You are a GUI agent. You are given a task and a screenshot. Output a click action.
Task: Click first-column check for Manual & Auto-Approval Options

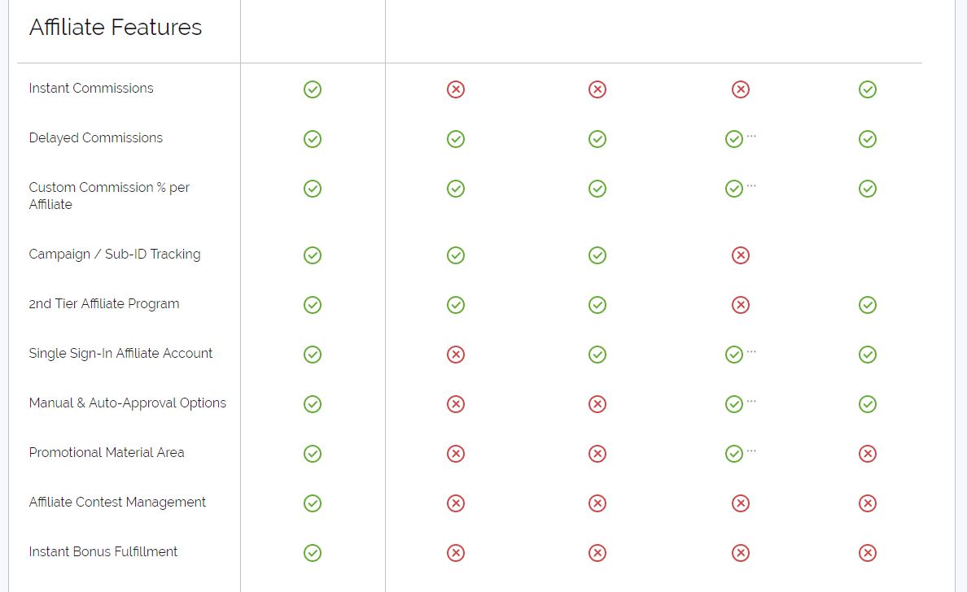coord(313,404)
